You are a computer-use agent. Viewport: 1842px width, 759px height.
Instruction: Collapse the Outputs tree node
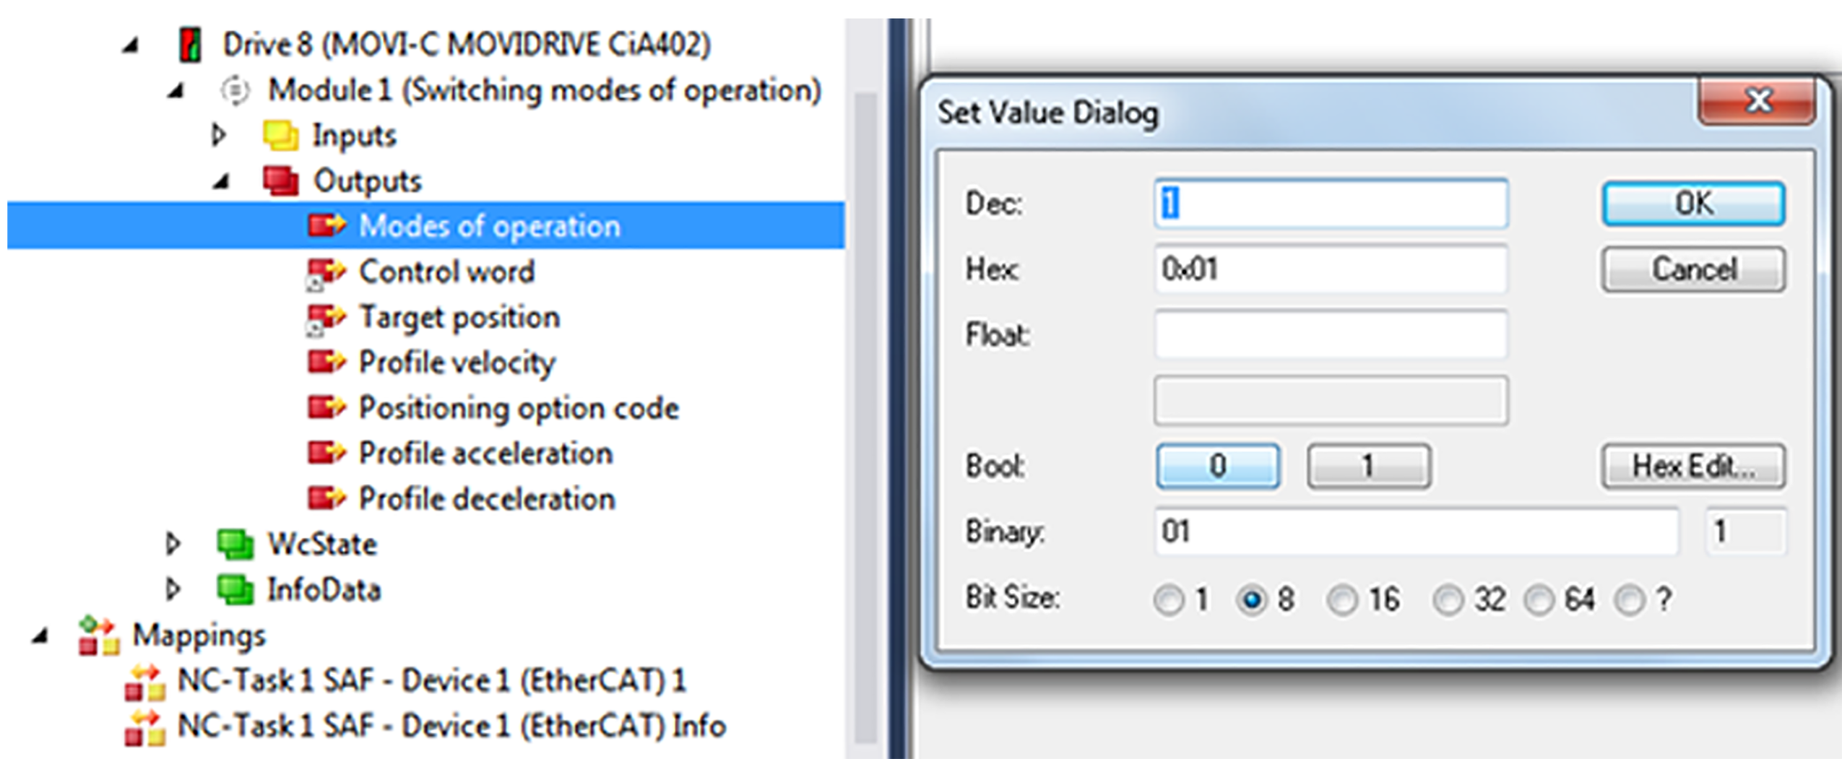click(x=221, y=181)
